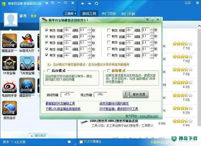The width and height of the screenshot is (201, 146).
Task: Open the DNF百宝箱 best DNF tool link
Action: 119,109
